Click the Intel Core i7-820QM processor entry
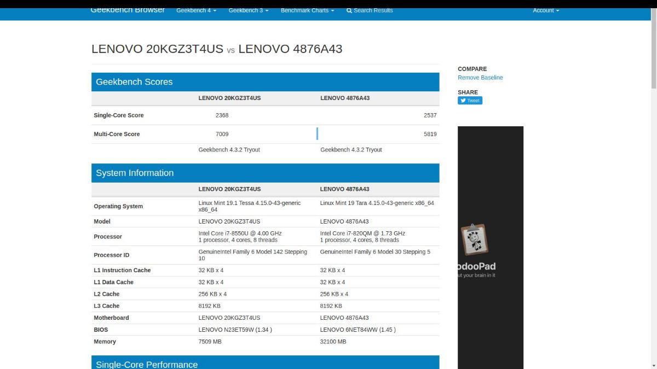Image resolution: width=657 pixels, height=369 pixels. [x=362, y=233]
